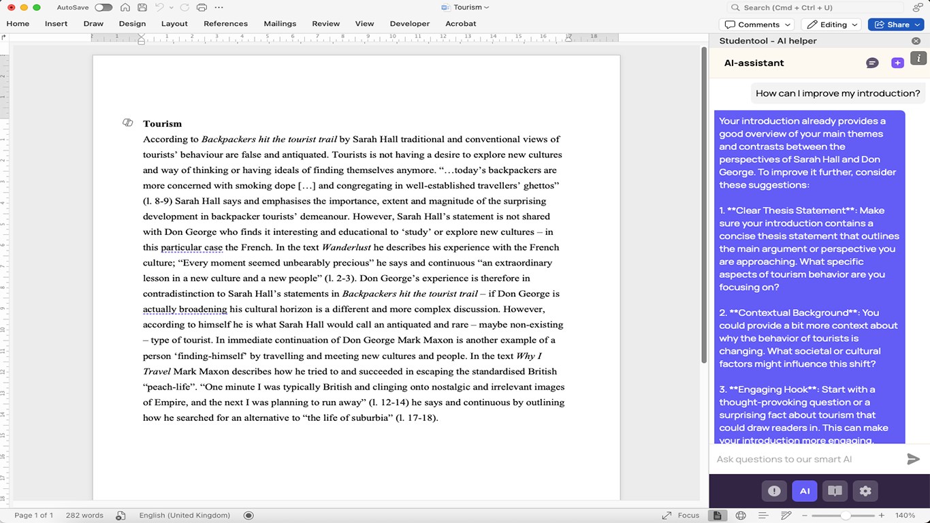Open the References tab
The height and width of the screenshot is (523, 930).
tap(225, 24)
